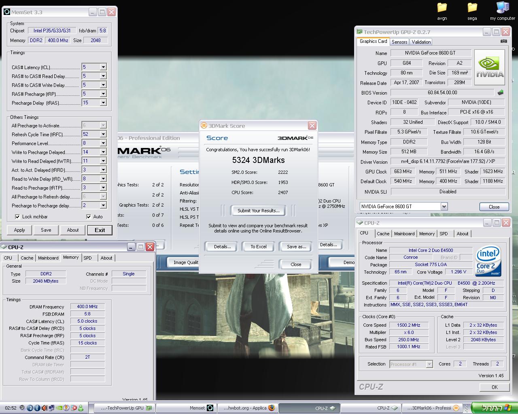Click the blue 'a' tray icon

pos(30,408)
